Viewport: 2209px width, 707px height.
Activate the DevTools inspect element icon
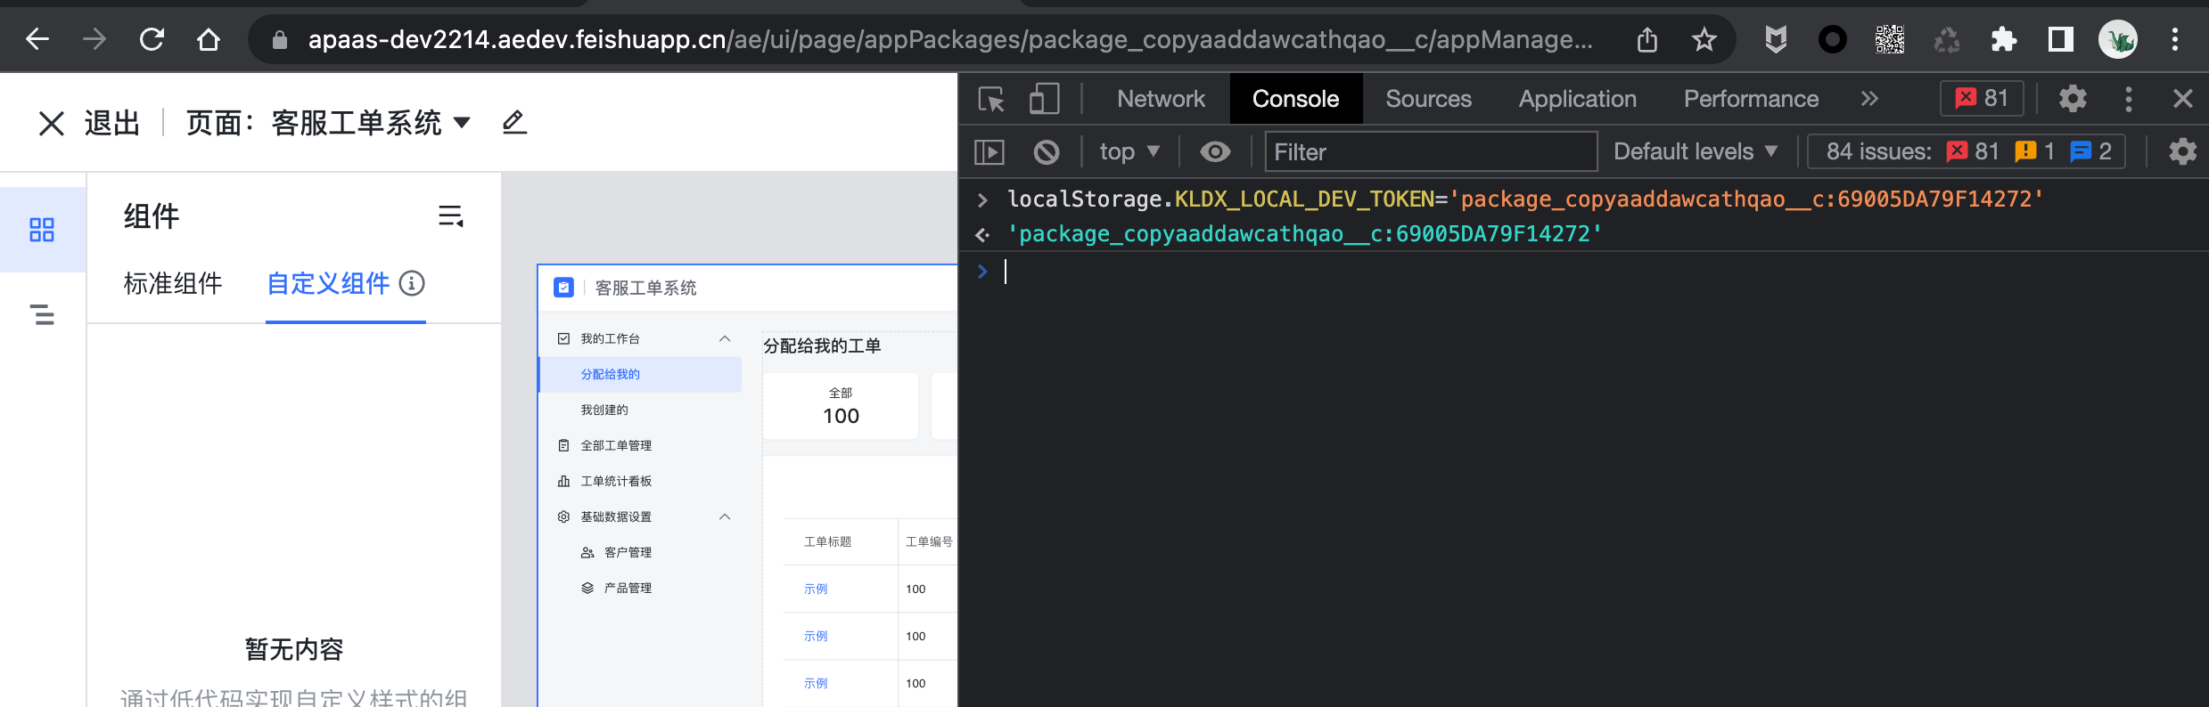[991, 99]
